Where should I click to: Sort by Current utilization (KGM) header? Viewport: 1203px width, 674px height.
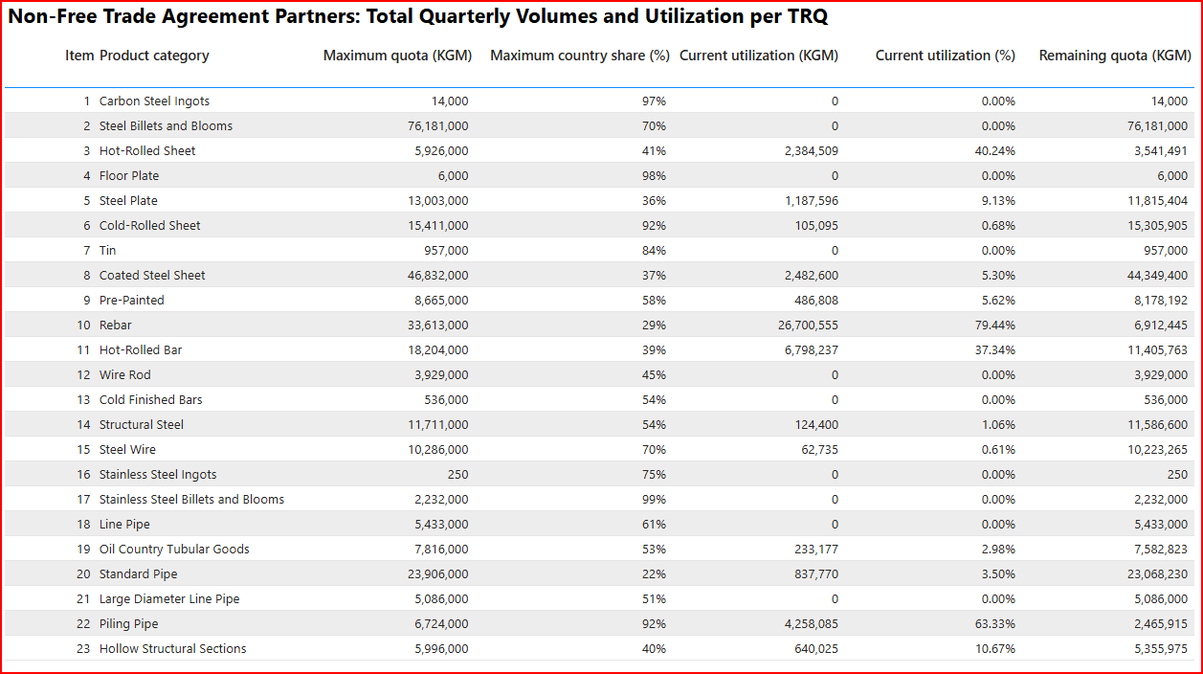click(758, 56)
